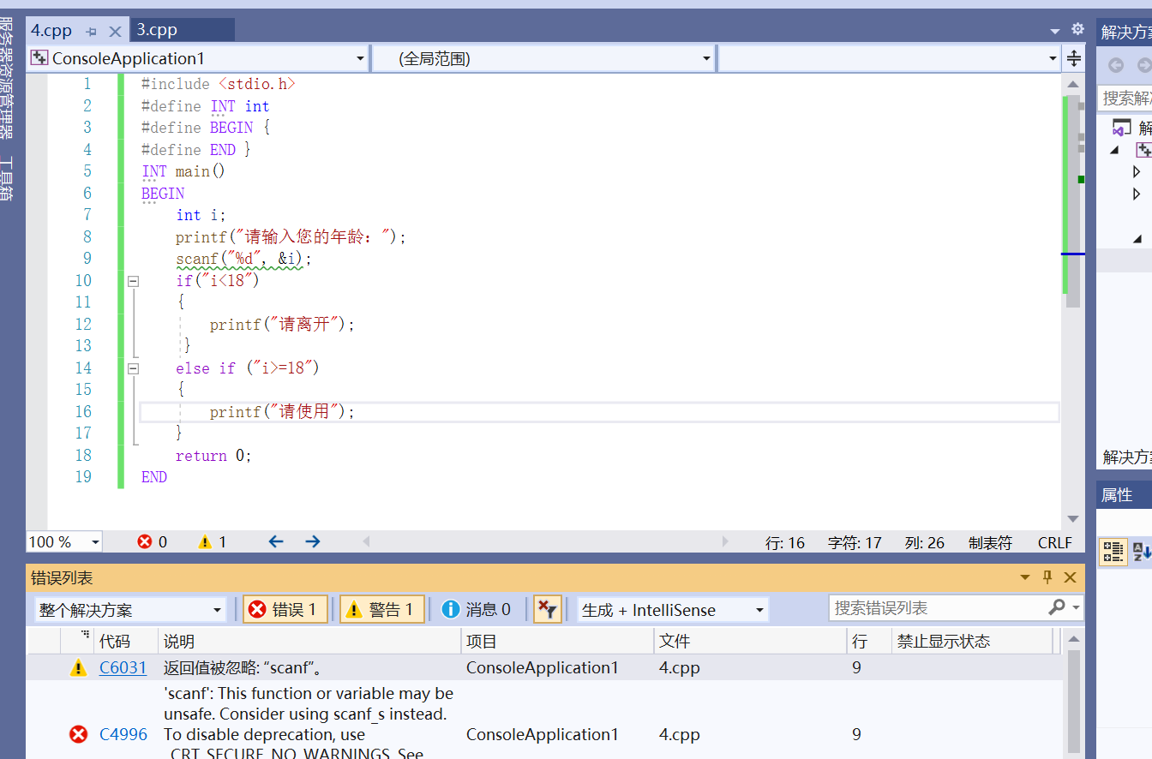Click the categorized view icon in Properties
Viewport: 1152px width, 759px height.
[x=1113, y=551]
